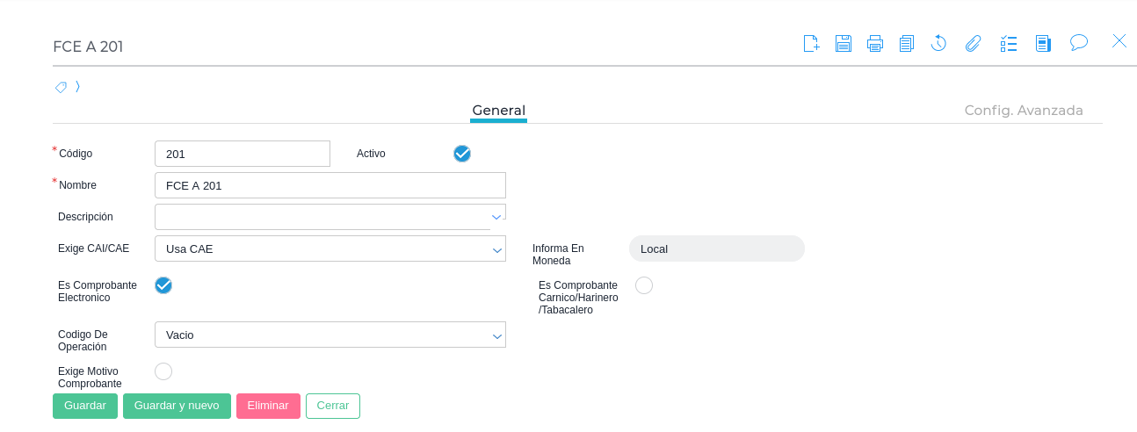Uncheck the Activo checkbox
1137x432 pixels.
462,154
